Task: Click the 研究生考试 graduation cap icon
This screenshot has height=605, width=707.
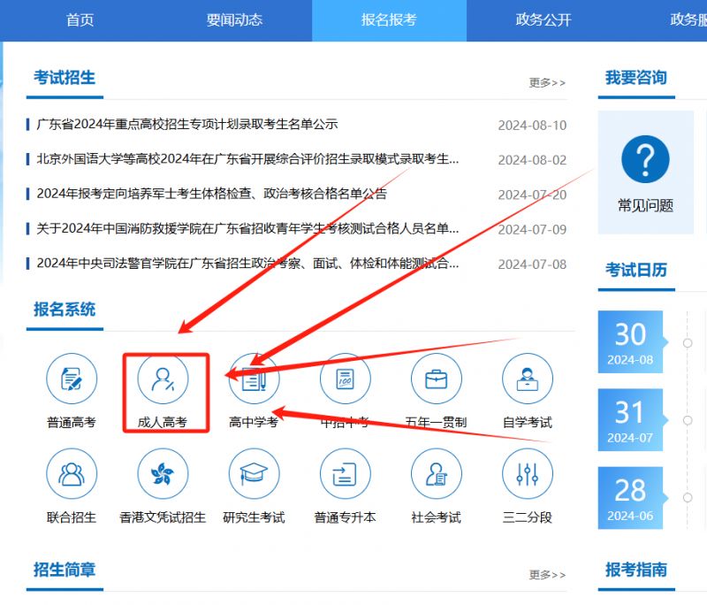Action: 254,473
